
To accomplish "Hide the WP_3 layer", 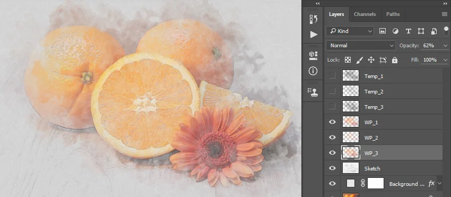I will (x=332, y=152).
